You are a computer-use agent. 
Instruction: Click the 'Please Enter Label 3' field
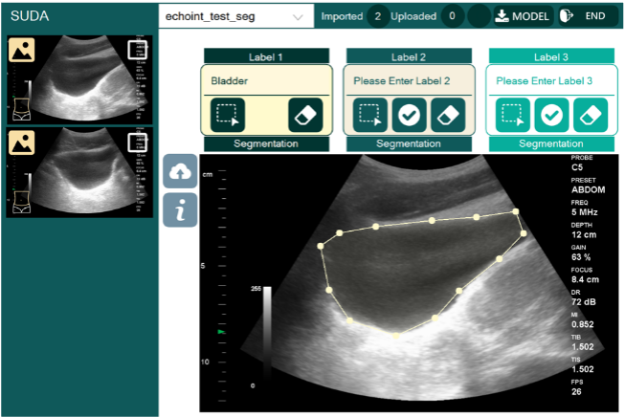551,81
